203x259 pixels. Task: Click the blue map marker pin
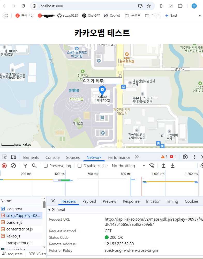pyautogui.click(x=102, y=90)
